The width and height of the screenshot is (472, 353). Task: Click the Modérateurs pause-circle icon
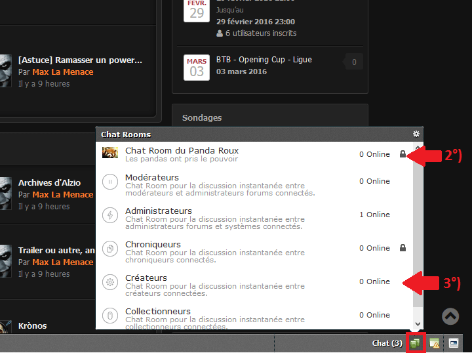coord(110,182)
